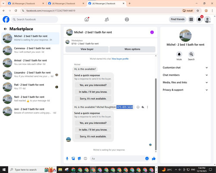Open the Windows notification center icon
Image resolution: width=216 pixels, height=173 pixels.
[x=210, y=170]
